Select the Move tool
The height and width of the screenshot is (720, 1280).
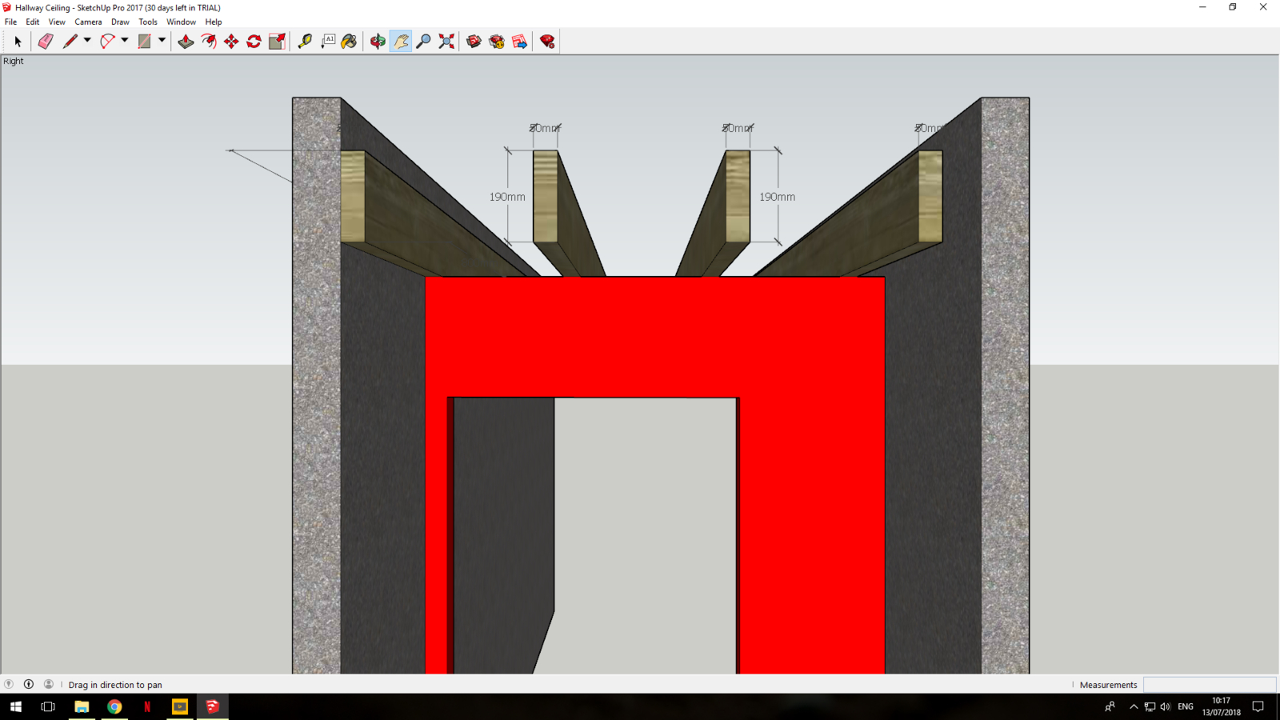tap(230, 41)
